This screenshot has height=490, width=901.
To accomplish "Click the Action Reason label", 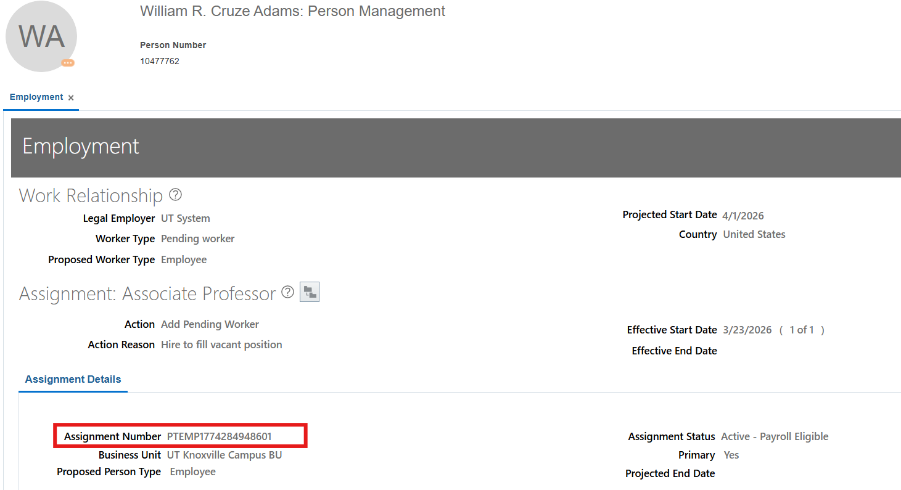I will pyautogui.click(x=121, y=345).
